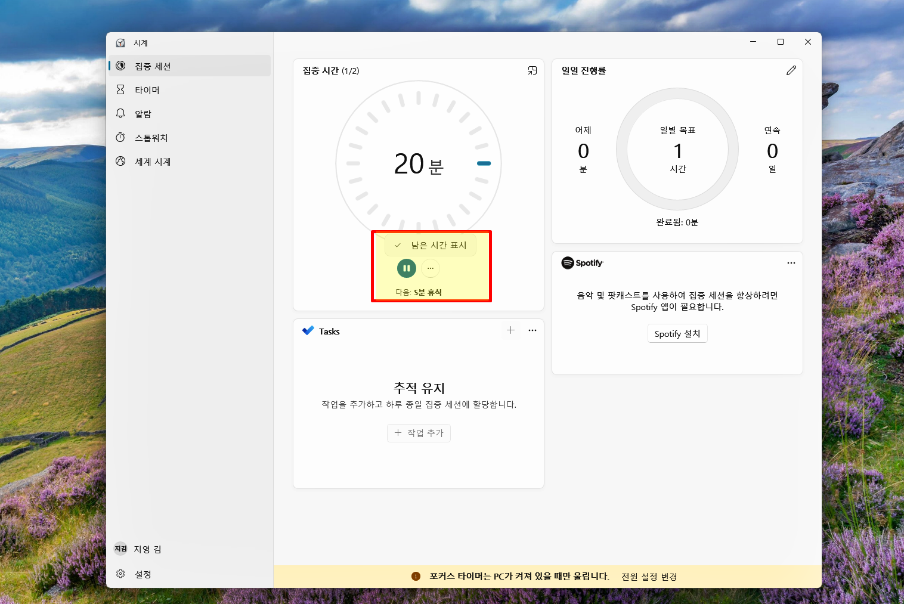Click the globe world clock icon
Image resolution: width=904 pixels, height=604 pixels.
click(x=120, y=161)
